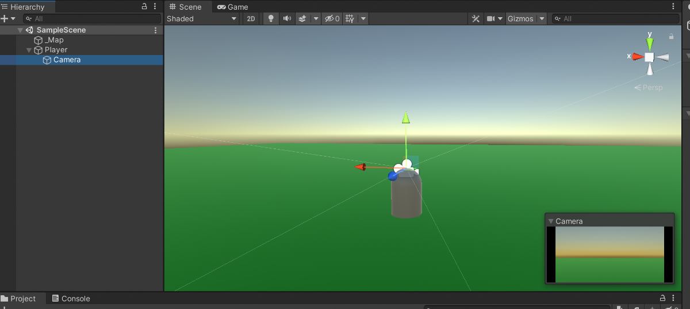Screen dimensions: 690x309
Task: Select the SampleScene row
Action: coord(81,30)
